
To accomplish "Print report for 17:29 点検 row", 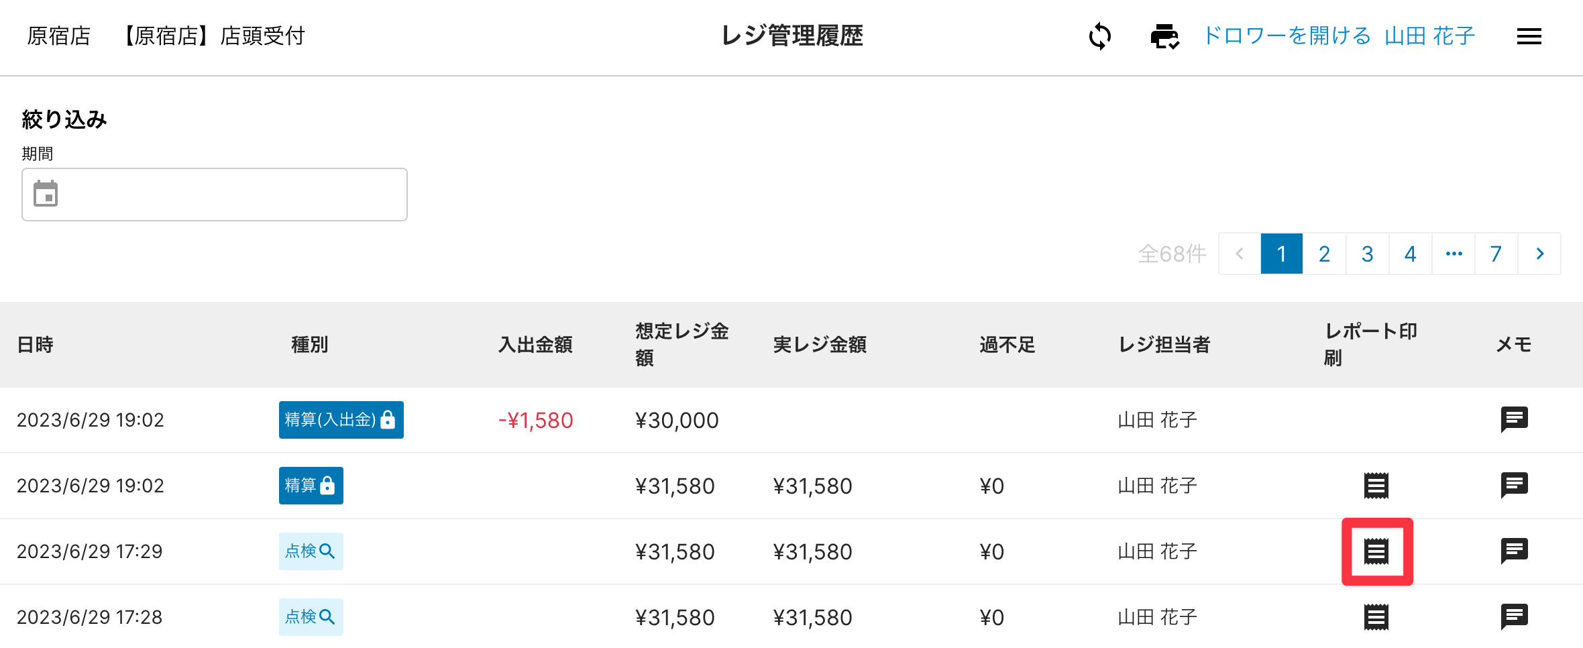I will pyautogui.click(x=1376, y=551).
